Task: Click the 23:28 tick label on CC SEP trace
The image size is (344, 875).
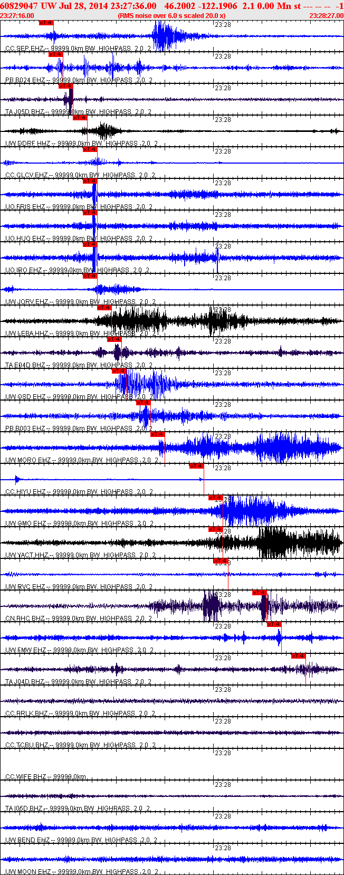Action: tap(223, 25)
